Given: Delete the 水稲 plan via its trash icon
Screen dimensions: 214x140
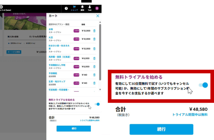Looking at the screenshot, I should (x=94, y=31).
